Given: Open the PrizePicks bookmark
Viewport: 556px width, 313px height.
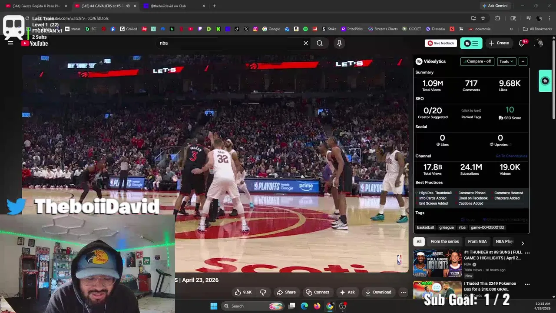Looking at the screenshot, I should point(352,29).
